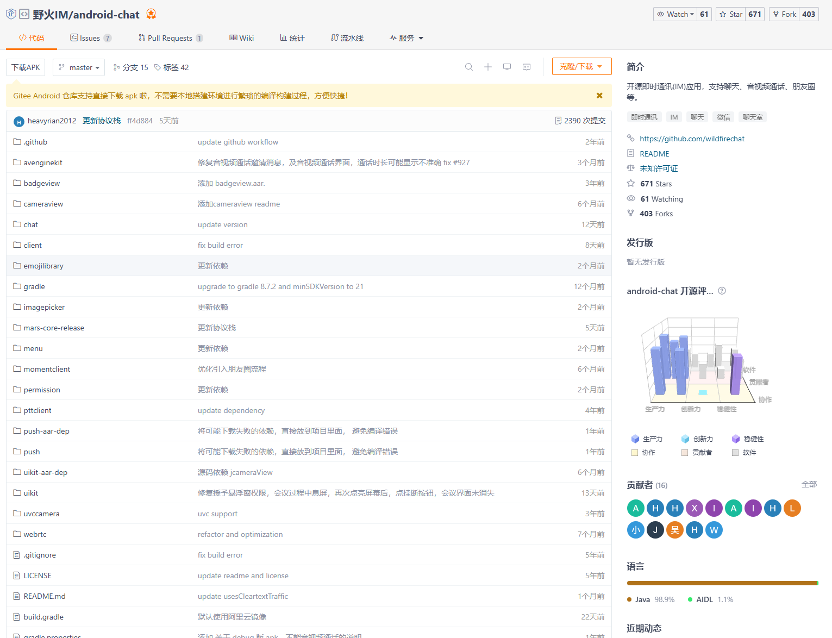Open the wildfirechat GitHub link
The image size is (832, 638).
click(692, 139)
